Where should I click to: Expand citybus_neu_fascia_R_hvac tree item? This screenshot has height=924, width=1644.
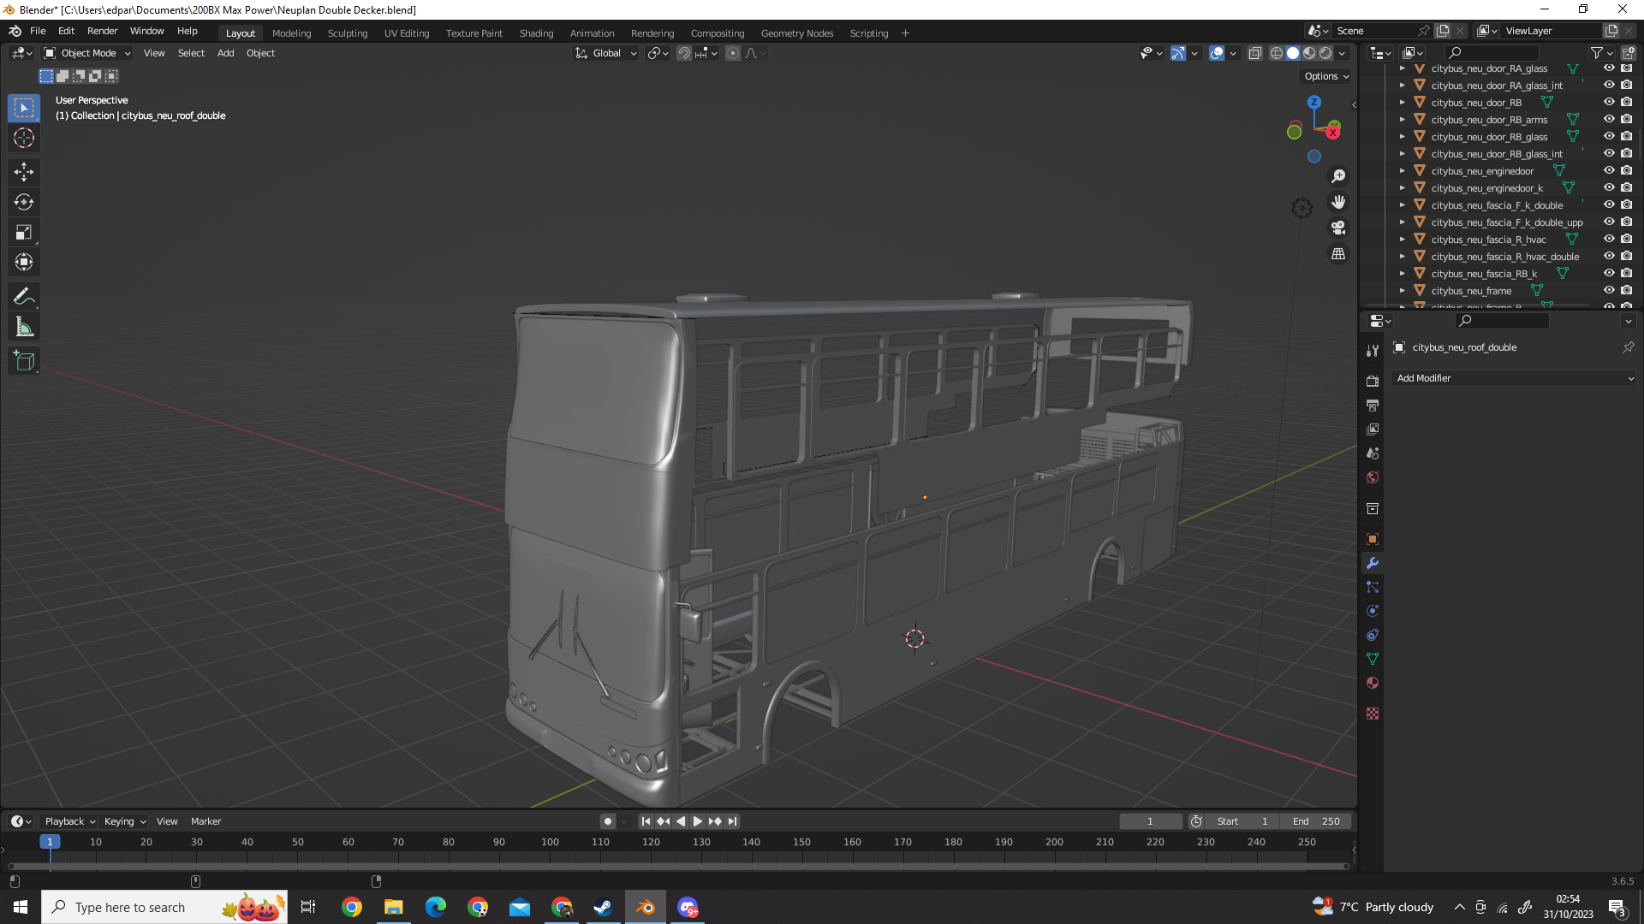pyautogui.click(x=1402, y=240)
